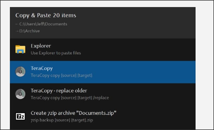Choose Create 7zip archive "Documents.zip"
Screen dimensions: 214x130
click(73, 113)
